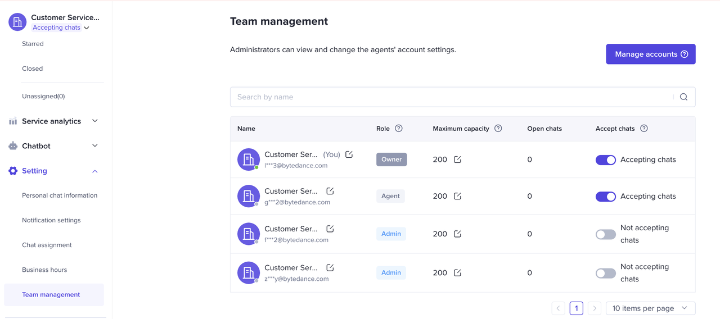Click the Manage accounts button
This screenshot has width=720, height=319.
tap(650, 54)
